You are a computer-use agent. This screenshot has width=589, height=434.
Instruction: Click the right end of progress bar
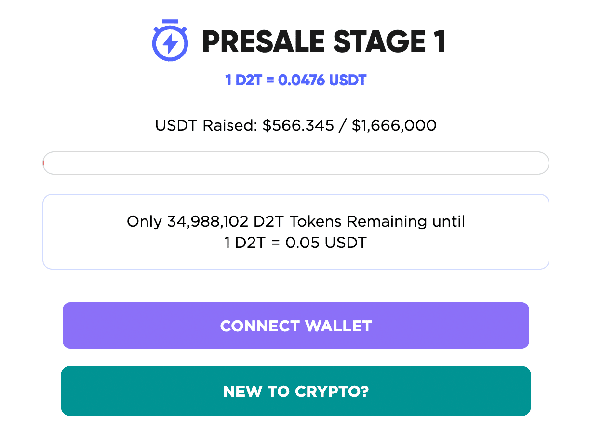click(x=544, y=163)
